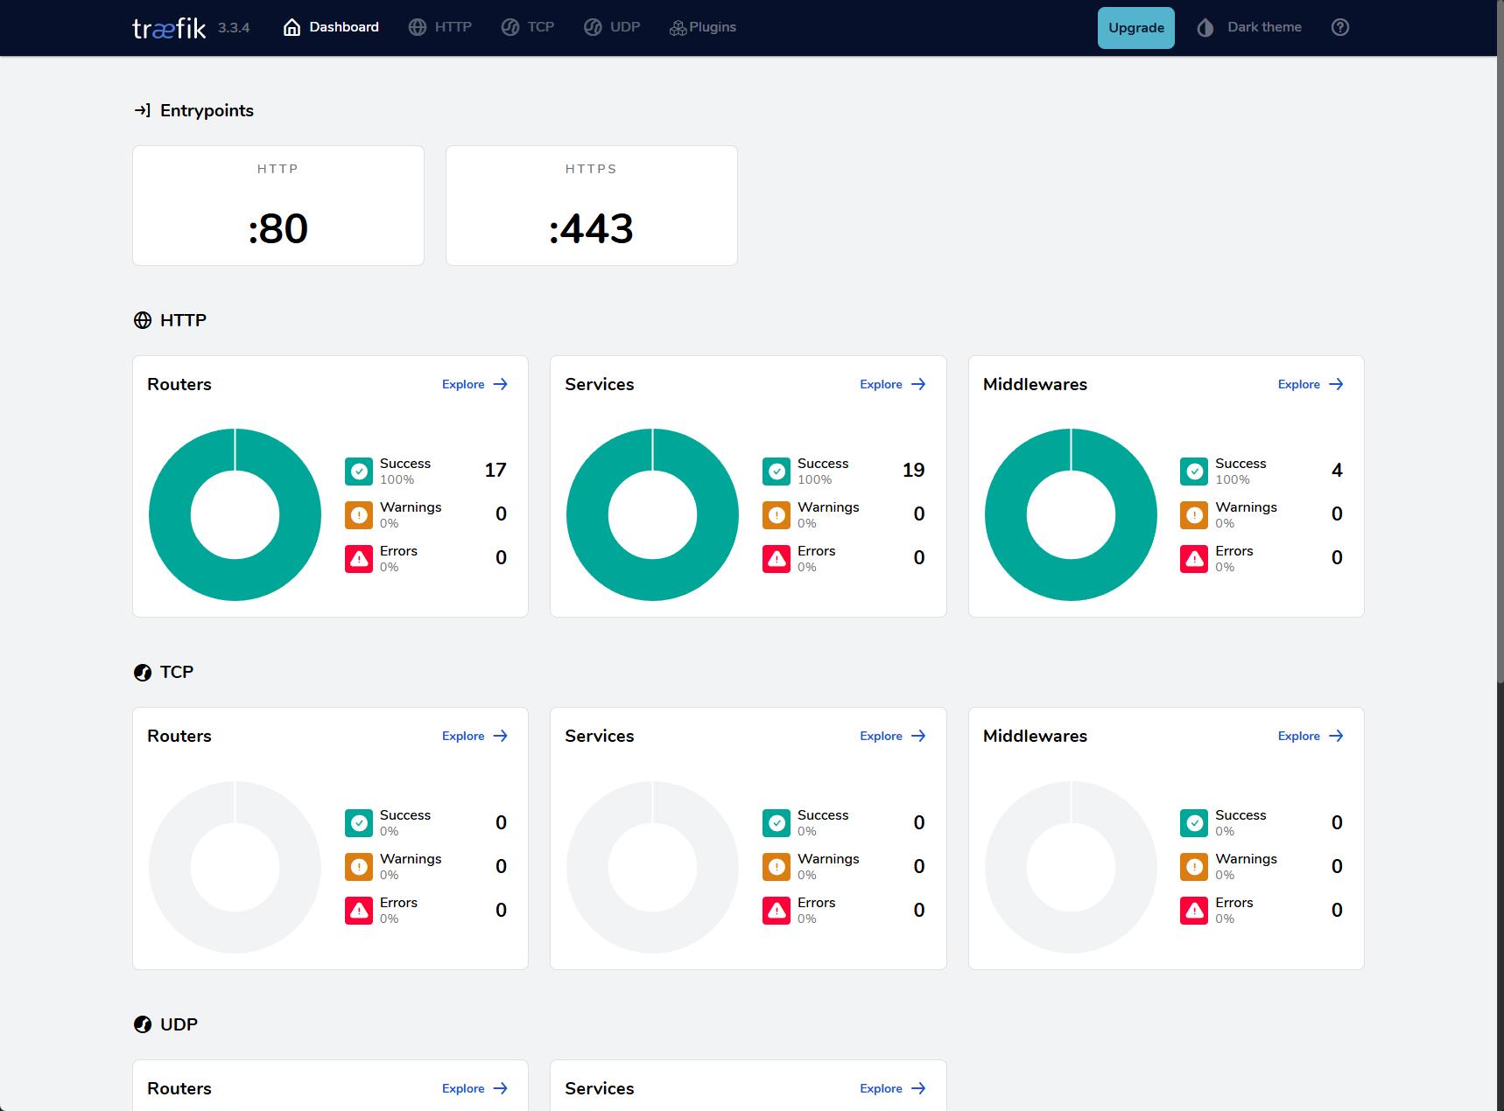Click the HTTP Middlewares success count 4
1504x1111 pixels.
[1337, 471]
